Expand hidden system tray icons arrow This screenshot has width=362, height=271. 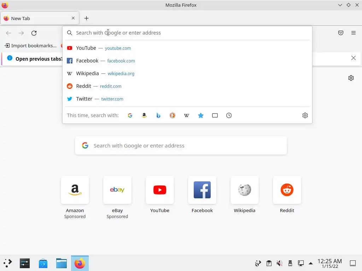click(x=311, y=263)
